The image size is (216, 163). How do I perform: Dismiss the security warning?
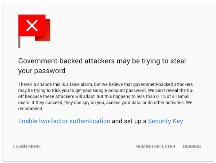192,146
